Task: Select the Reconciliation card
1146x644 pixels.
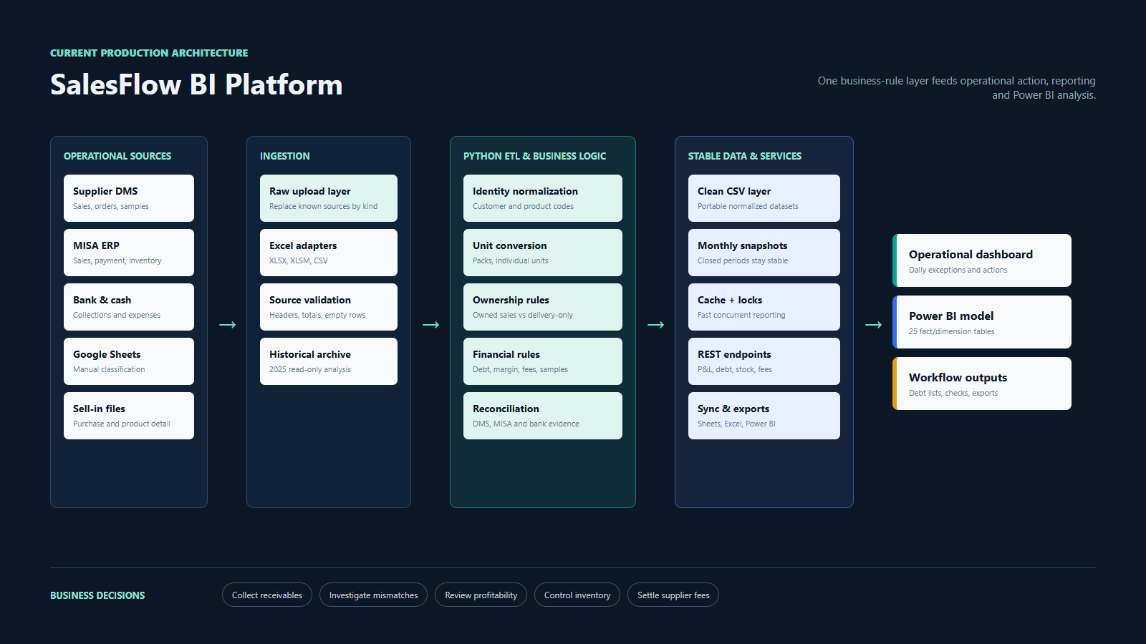Action: point(543,416)
